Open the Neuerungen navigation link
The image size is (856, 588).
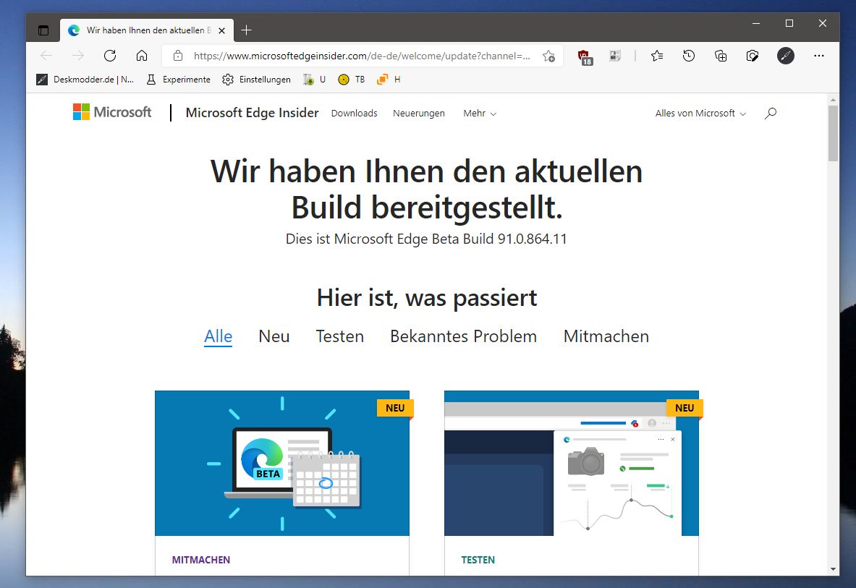[x=419, y=114]
